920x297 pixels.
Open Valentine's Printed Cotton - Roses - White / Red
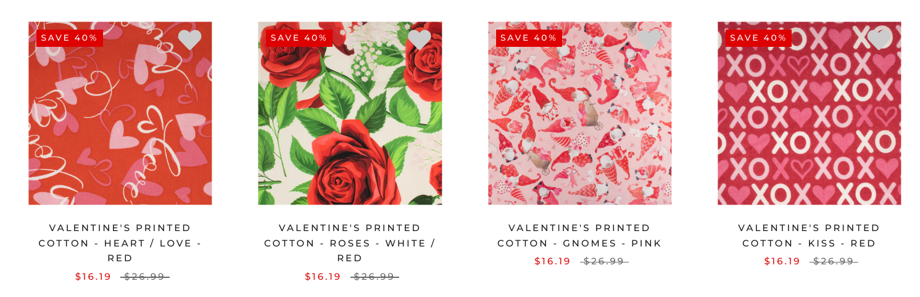pyautogui.click(x=350, y=243)
